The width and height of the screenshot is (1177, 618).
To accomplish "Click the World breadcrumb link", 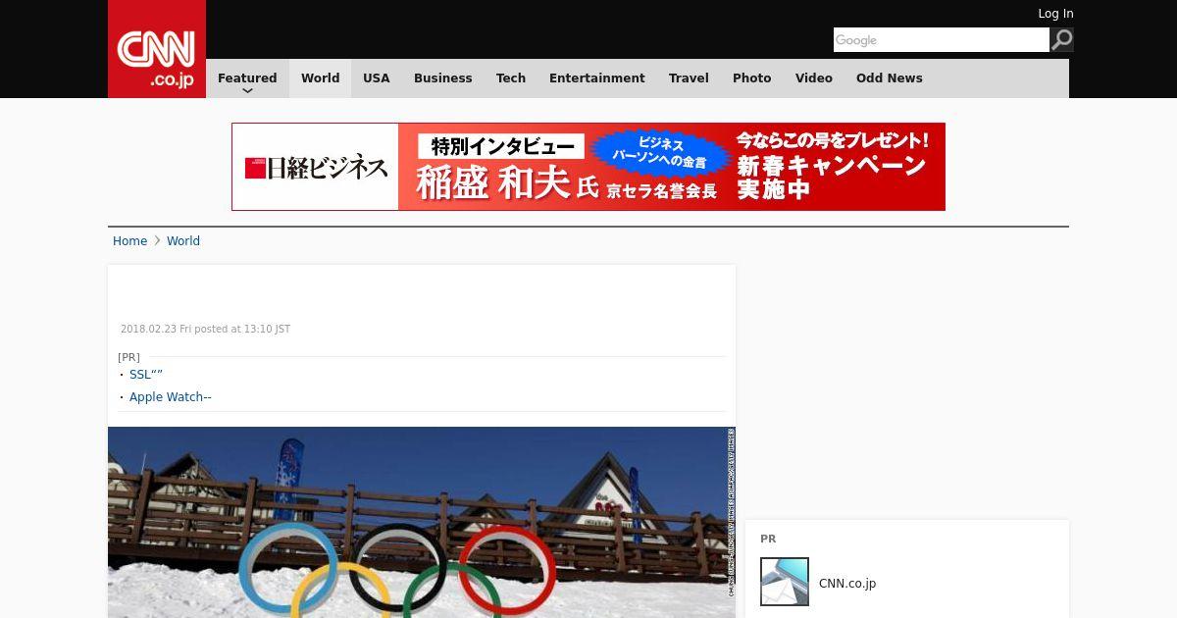I will click(x=183, y=241).
